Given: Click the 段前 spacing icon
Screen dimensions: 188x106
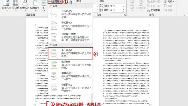Looking at the screenshot, I should 102,6.
